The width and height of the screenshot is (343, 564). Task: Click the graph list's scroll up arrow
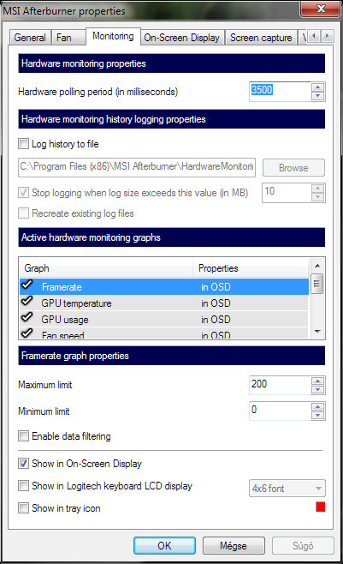317,266
